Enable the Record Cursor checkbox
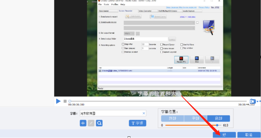The width and height of the screenshot is (261, 138). (x=162, y=45)
